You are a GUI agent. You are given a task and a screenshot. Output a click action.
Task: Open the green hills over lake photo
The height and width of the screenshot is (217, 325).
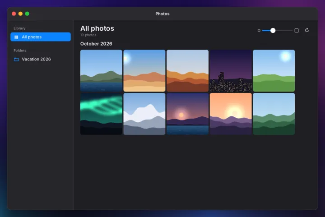point(102,71)
